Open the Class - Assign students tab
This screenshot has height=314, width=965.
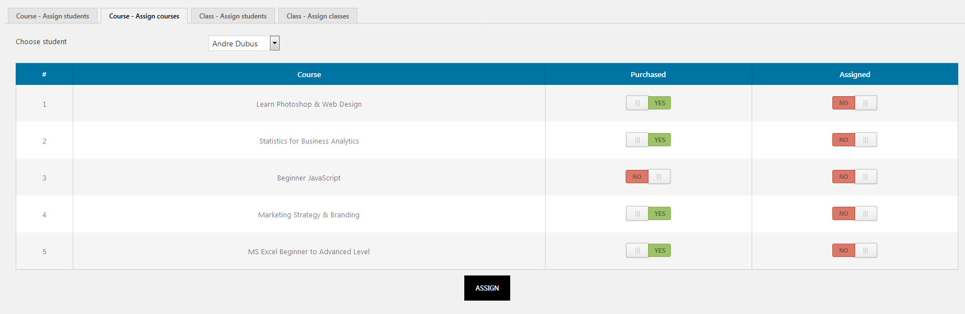point(232,16)
